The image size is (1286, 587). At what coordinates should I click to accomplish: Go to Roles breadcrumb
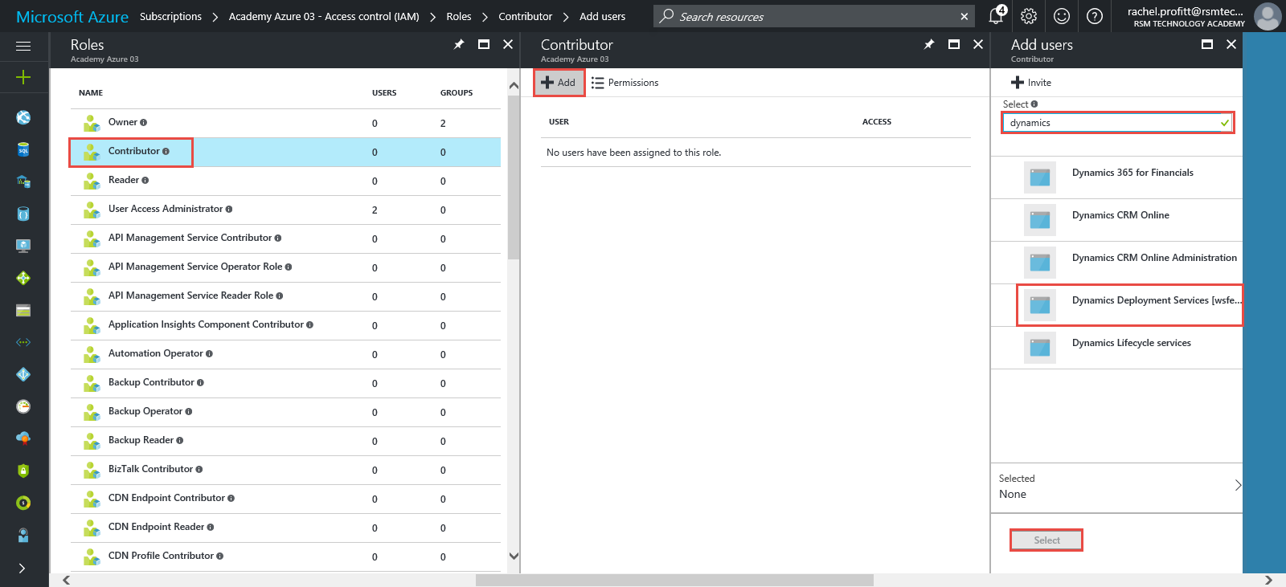click(459, 16)
